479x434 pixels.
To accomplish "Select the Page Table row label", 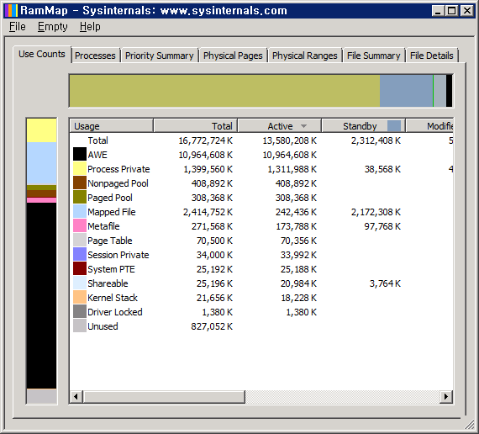I will coord(110,241).
